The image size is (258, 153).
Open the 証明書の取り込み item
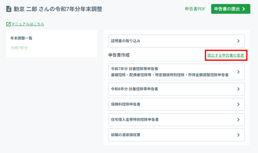[126, 41]
